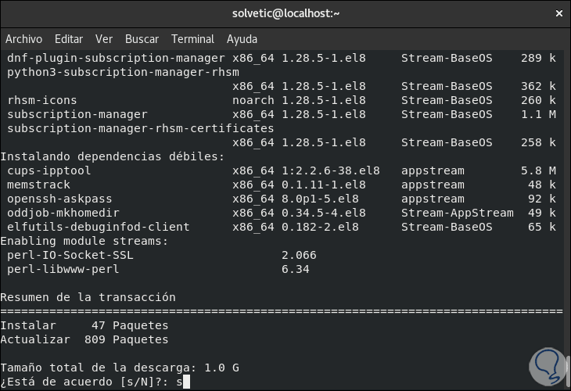Screen dimensions: 571x391
Task: Open the Ver menu
Action: [x=104, y=39]
